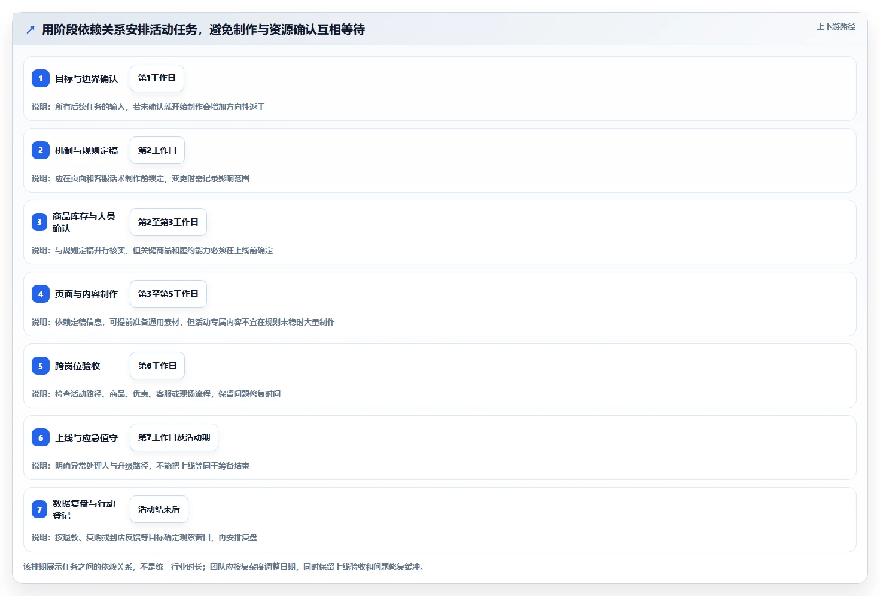Click the 商品库存与人员确认 step title
Screen dimensions: 880x596
[84, 222]
